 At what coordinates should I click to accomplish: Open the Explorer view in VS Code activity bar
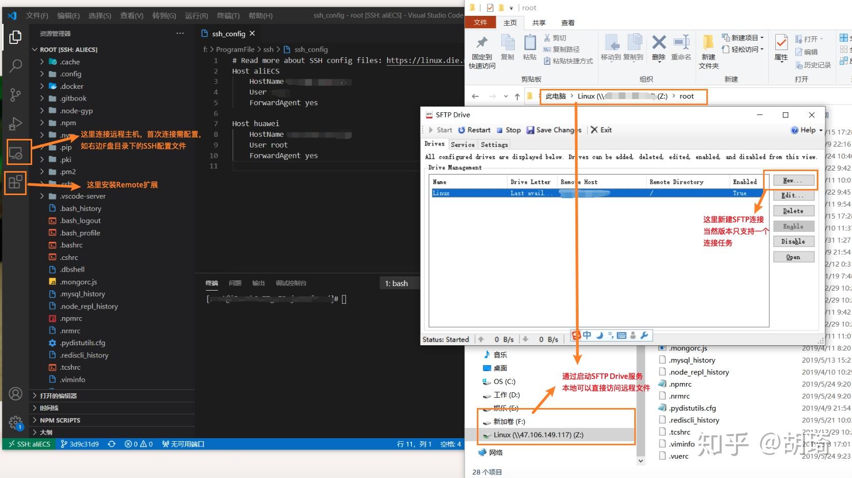pos(15,37)
